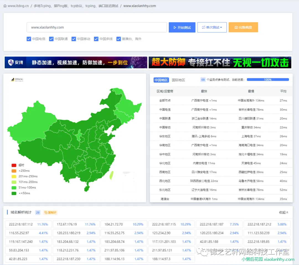299x265 pixels.
Task: Click Taiwan island on the map
Action: (111, 175)
